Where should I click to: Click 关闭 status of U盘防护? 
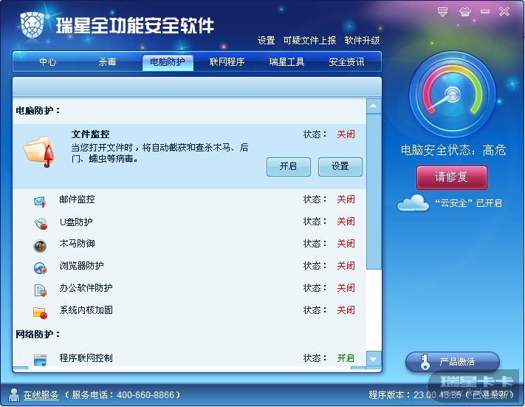point(346,222)
